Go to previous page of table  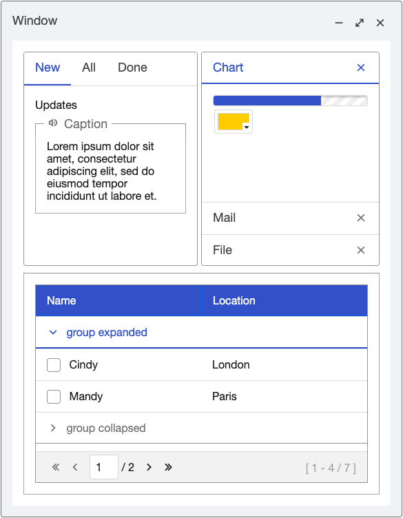[x=75, y=467]
